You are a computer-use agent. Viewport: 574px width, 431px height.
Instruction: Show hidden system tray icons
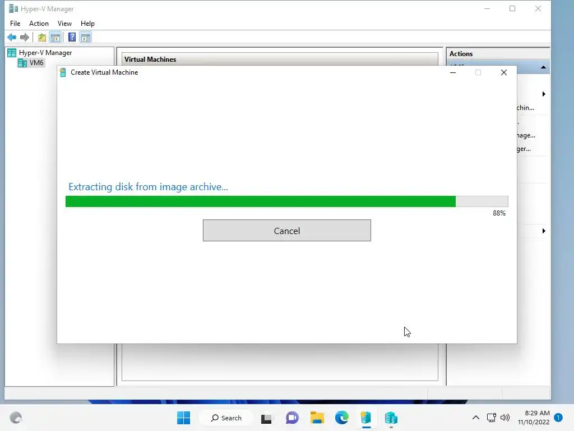[475, 418]
